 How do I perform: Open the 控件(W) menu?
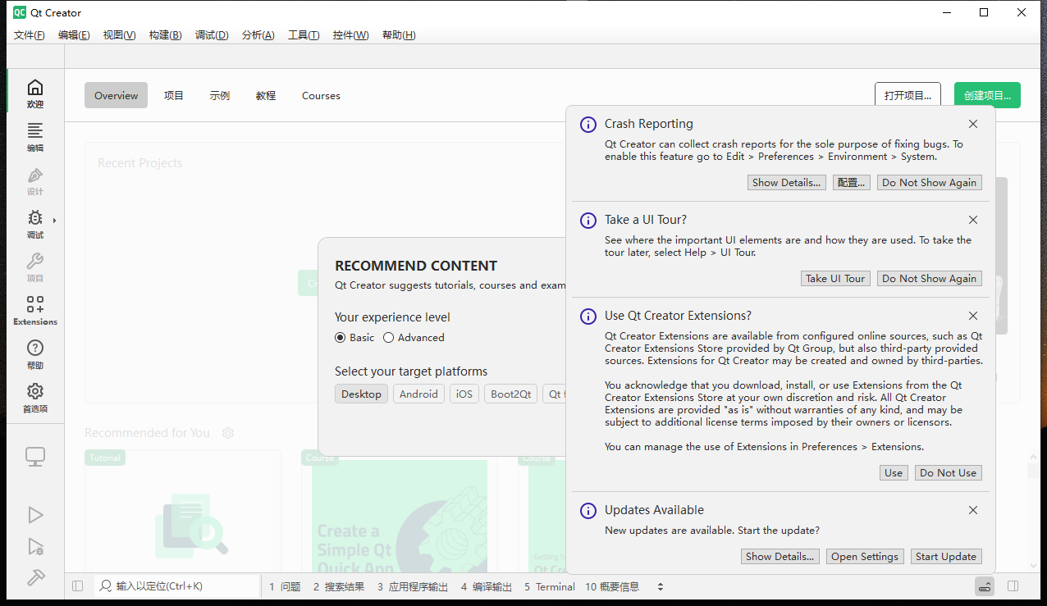[350, 35]
